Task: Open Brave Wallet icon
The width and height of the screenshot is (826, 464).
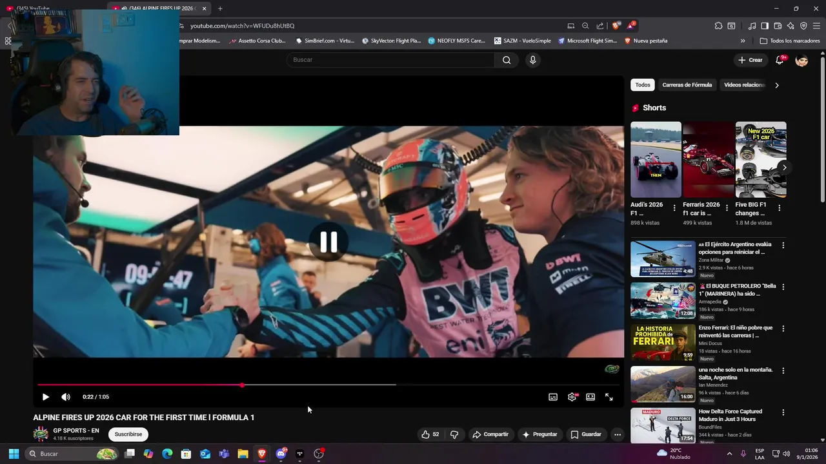Action: [x=778, y=26]
